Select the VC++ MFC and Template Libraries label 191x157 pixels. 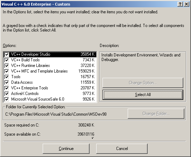coord(39,71)
